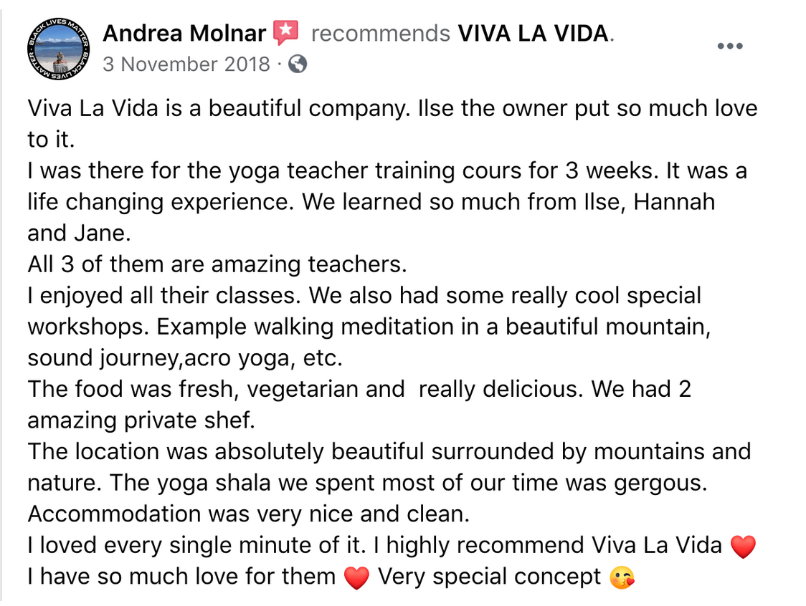Image resolution: width=806 pixels, height=606 pixels.
Task: Click the text 'and Jane.' in the review
Action: 79,233
